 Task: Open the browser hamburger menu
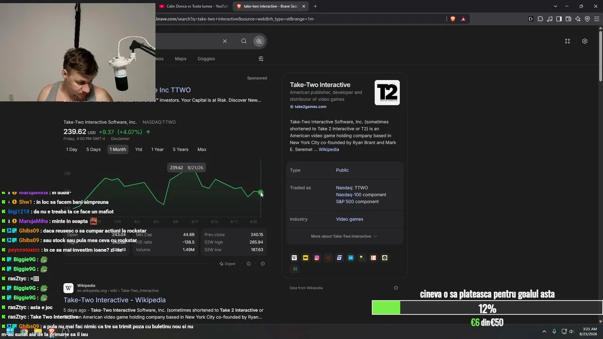[597, 19]
